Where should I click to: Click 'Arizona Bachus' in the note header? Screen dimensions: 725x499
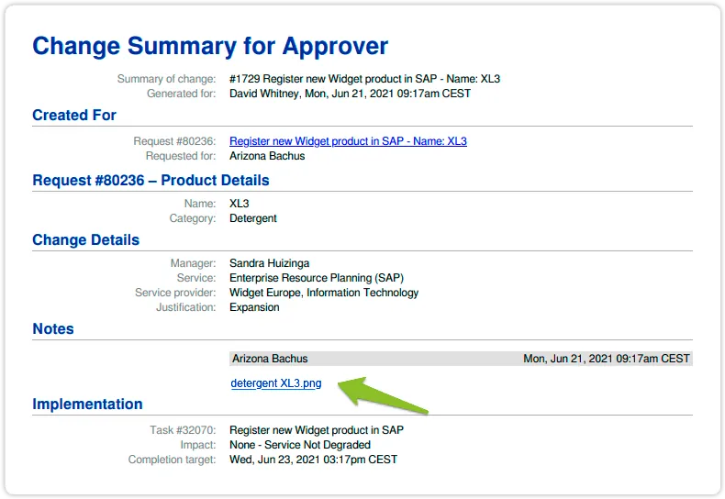point(270,359)
